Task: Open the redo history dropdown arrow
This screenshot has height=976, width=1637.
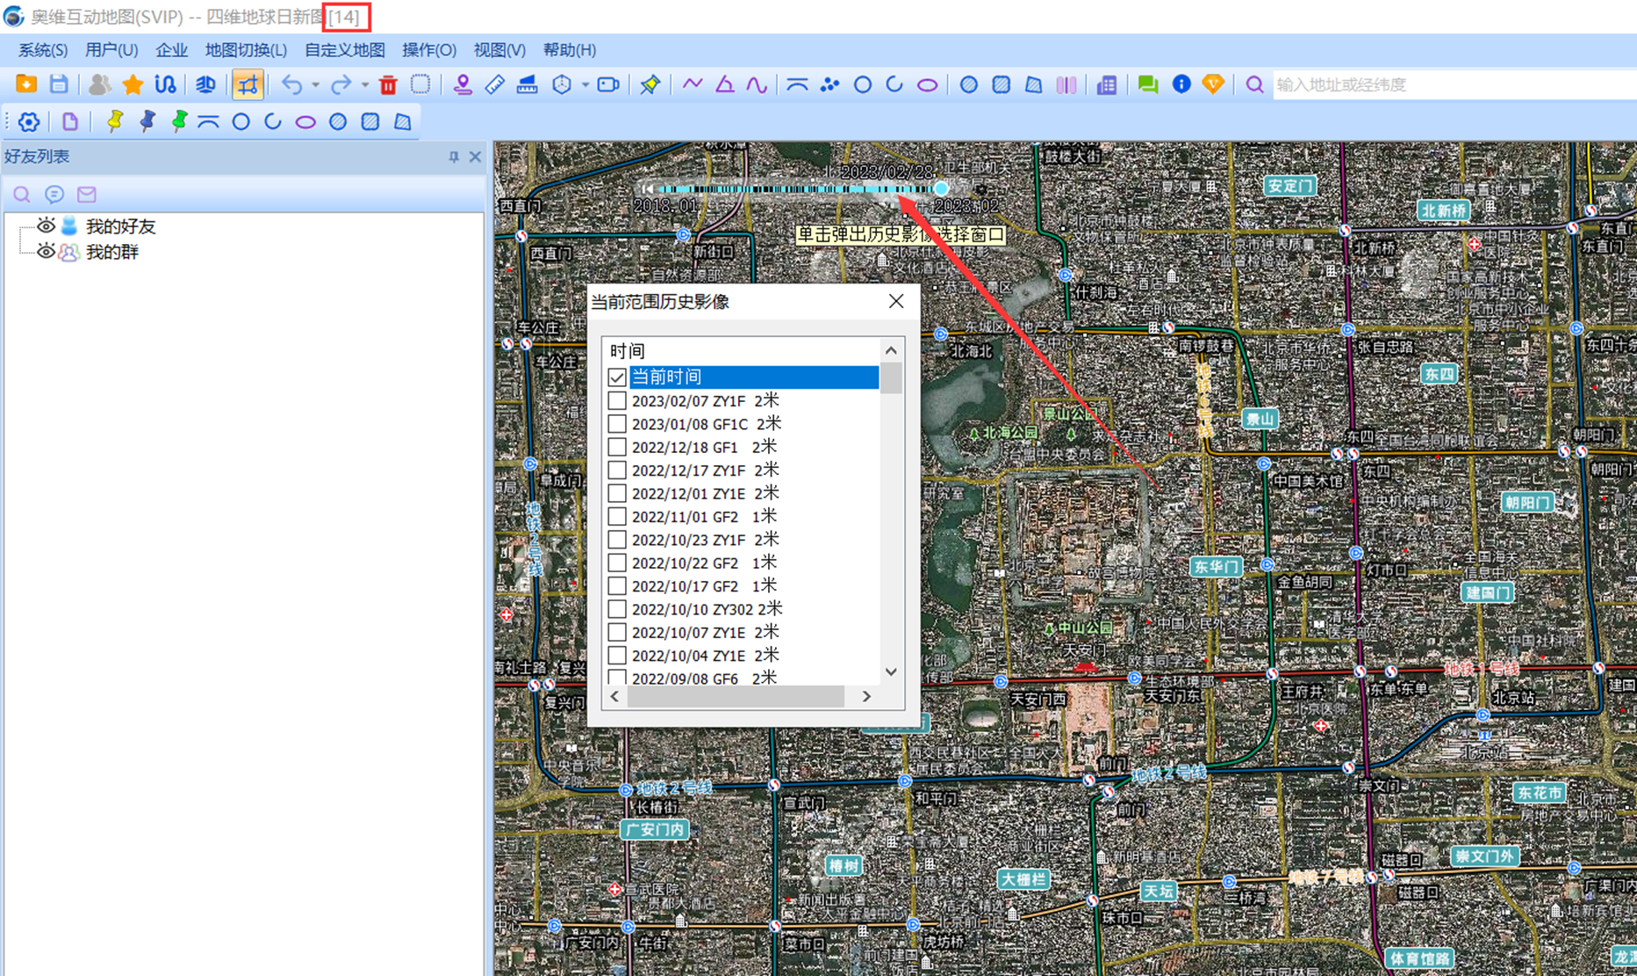Action: [364, 84]
